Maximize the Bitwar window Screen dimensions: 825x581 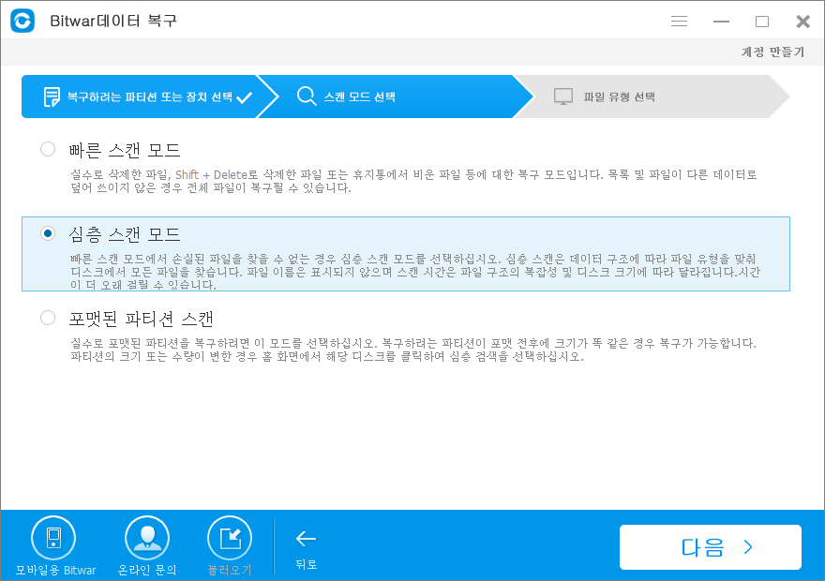coord(762,22)
